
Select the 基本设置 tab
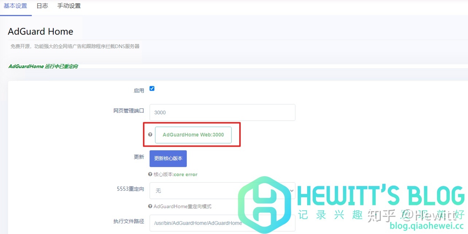[x=15, y=6]
